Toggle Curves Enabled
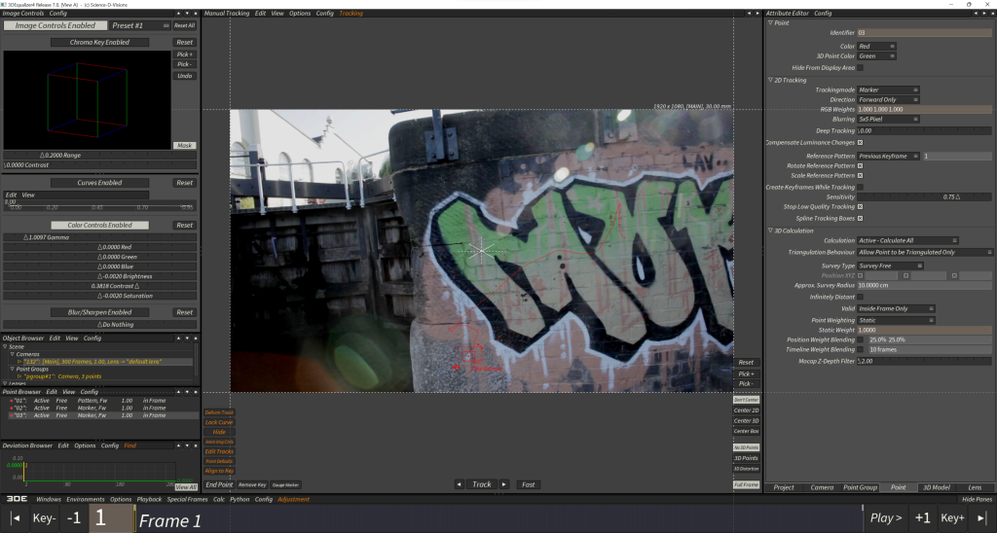The height and width of the screenshot is (533, 997). click(x=99, y=182)
